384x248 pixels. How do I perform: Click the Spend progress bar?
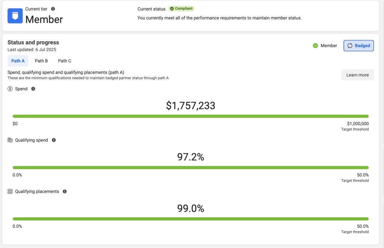tap(190, 116)
